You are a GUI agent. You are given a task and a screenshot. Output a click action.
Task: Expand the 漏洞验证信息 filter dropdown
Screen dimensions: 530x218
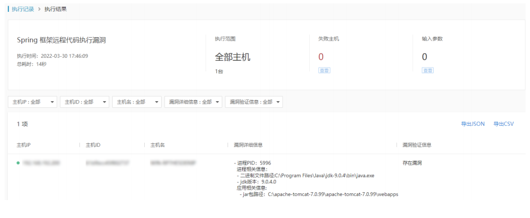(x=254, y=102)
